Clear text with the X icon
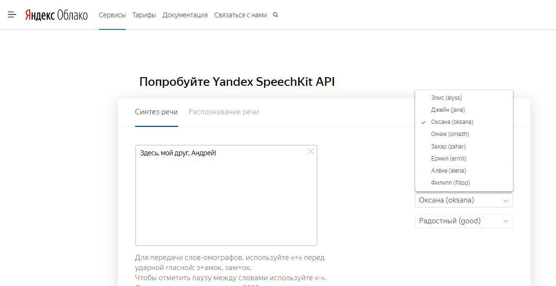 coord(311,152)
